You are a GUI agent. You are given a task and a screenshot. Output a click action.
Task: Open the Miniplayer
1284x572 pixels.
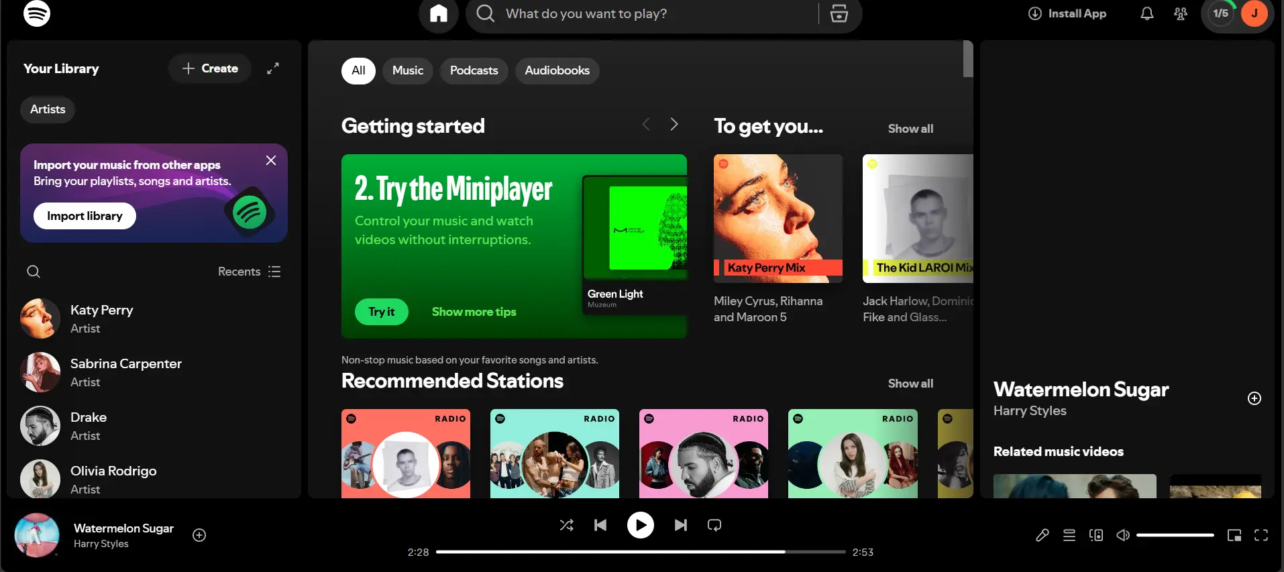(1234, 535)
